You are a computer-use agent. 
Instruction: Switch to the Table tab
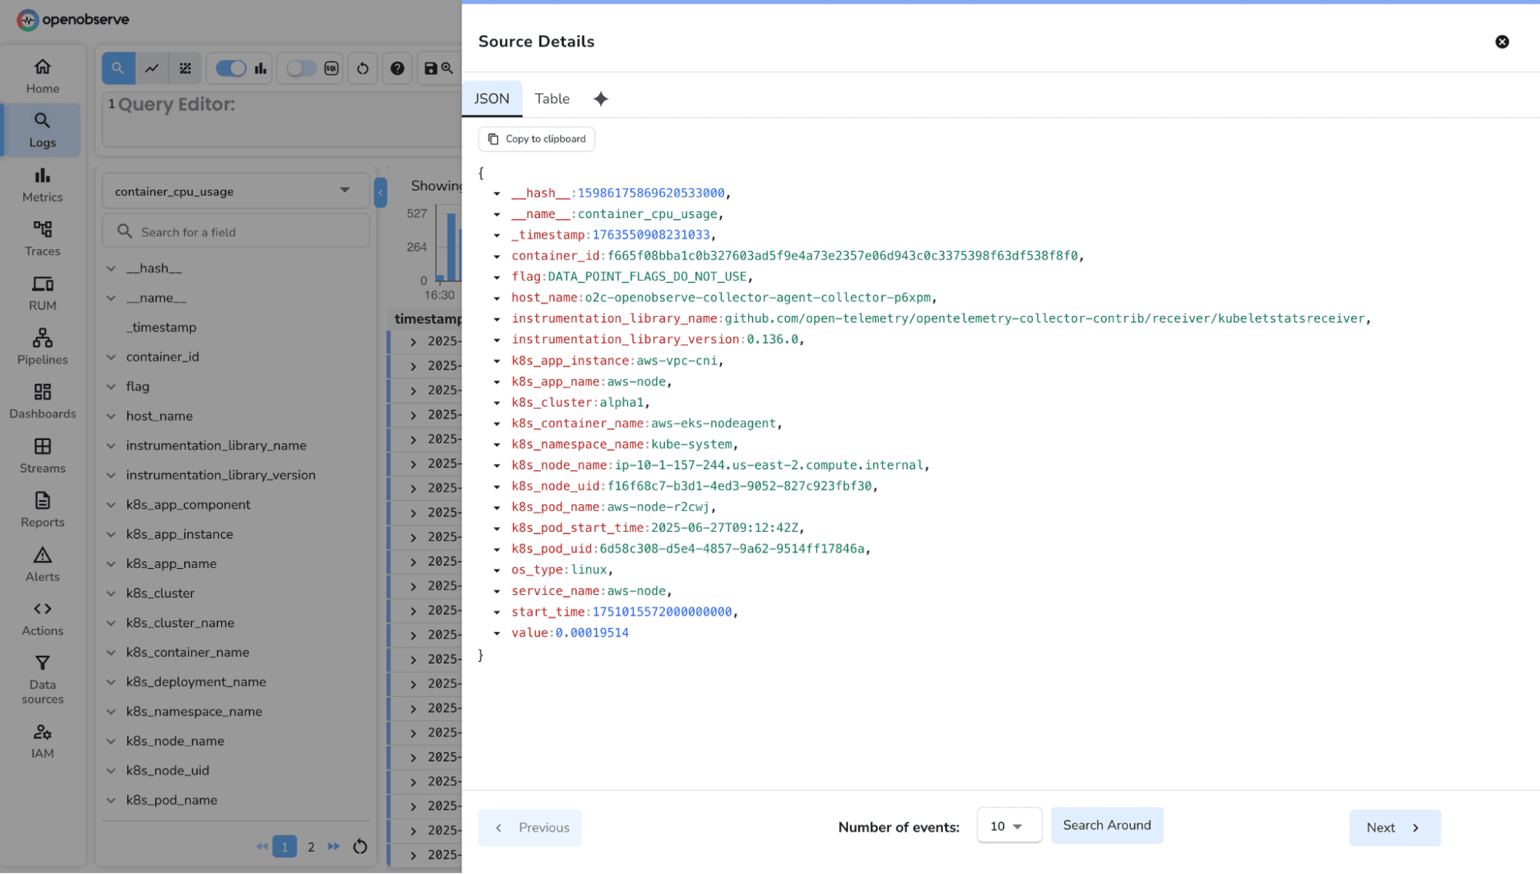(x=552, y=99)
